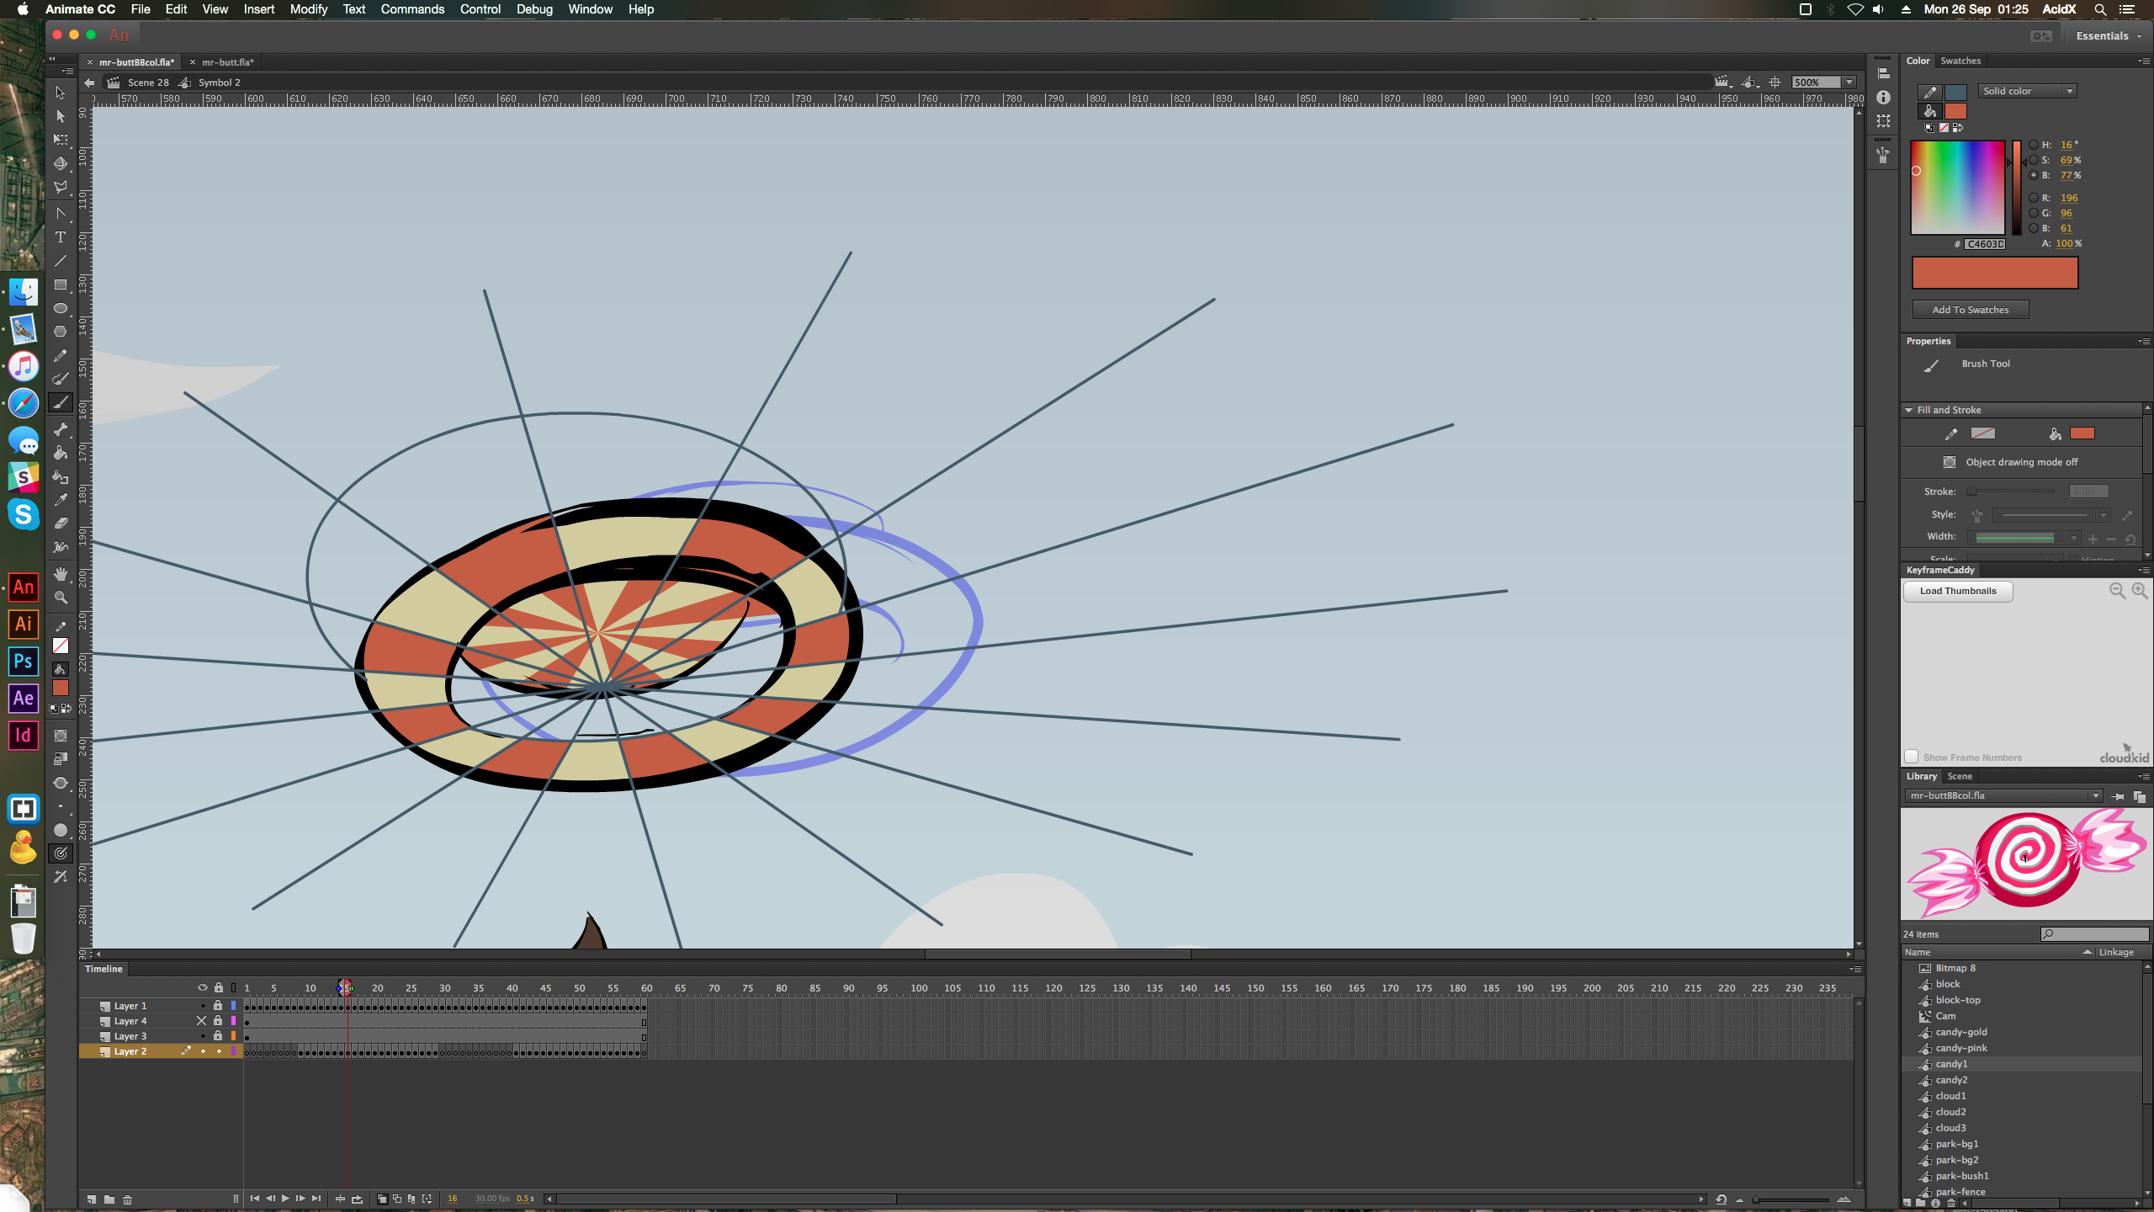Click the Edit Scene clapperboard icon
The image size is (2154, 1212).
[1722, 82]
